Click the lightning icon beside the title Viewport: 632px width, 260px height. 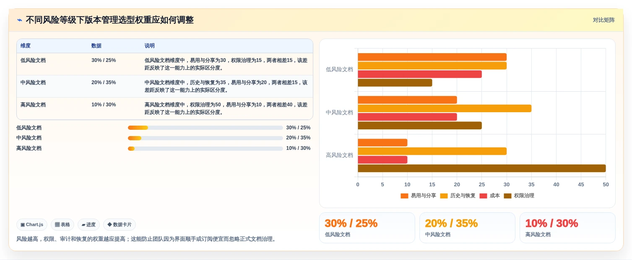tap(20, 20)
